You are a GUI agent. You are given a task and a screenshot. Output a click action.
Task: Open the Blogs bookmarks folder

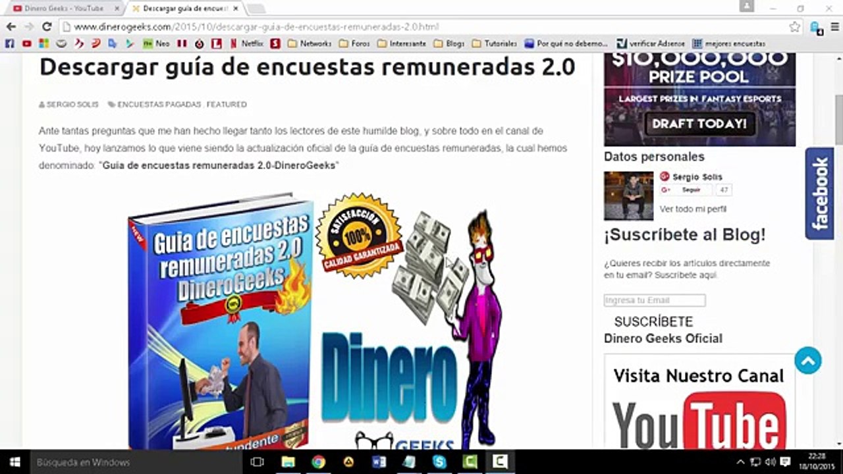(449, 43)
